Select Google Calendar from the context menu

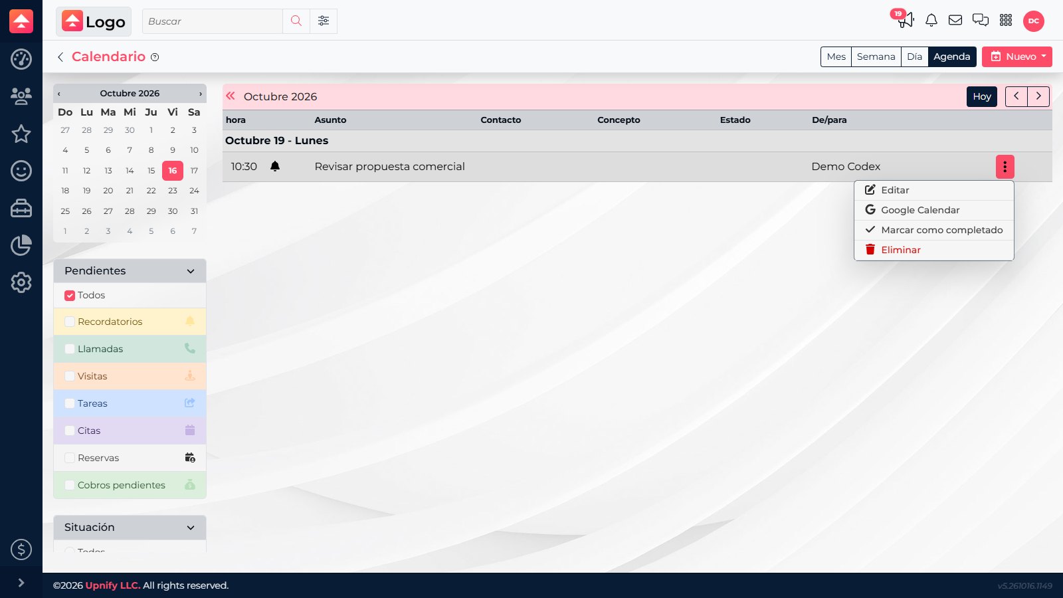(934, 210)
